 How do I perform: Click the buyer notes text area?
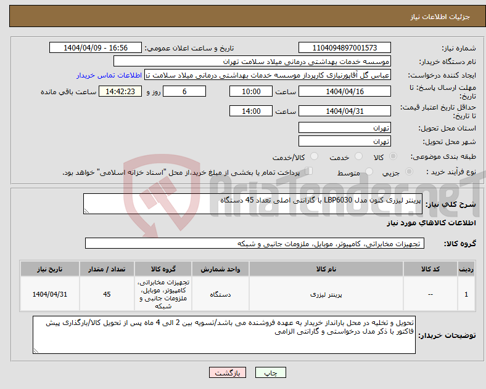[x=224, y=335]
